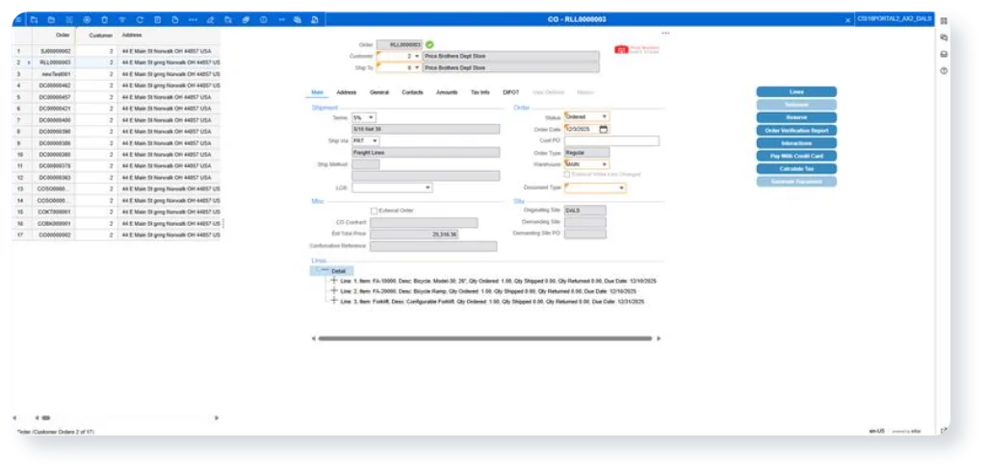The height and width of the screenshot is (472, 987).
Task: Click the Order Verification Report button
Action: click(795, 130)
